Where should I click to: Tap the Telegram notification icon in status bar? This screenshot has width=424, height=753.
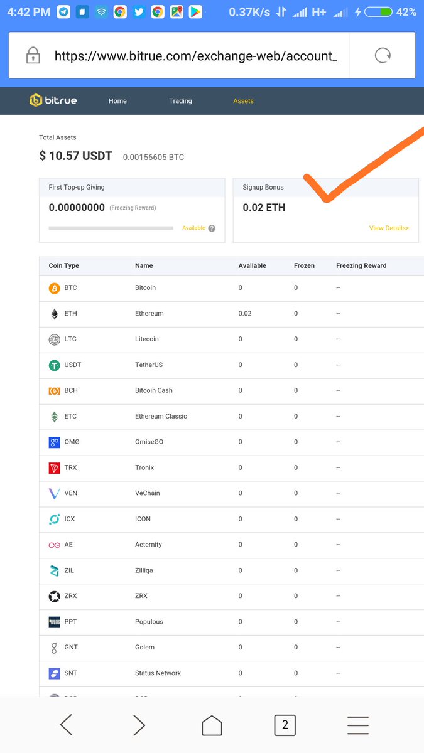coord(63,12)
